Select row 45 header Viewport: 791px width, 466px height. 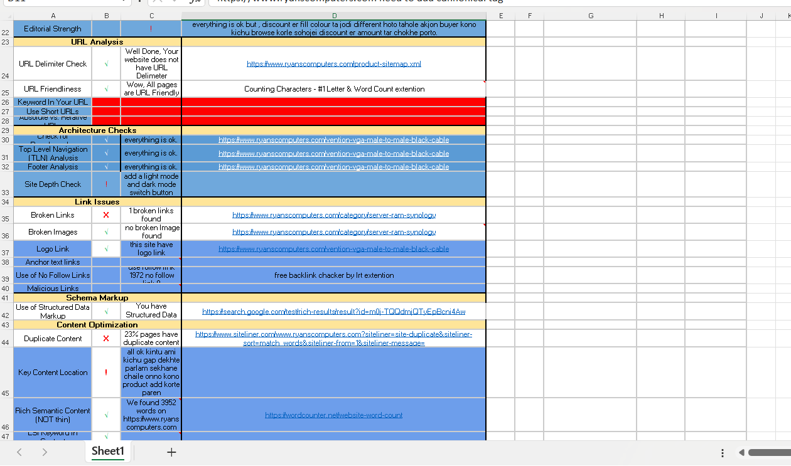[x=6, y=393]
